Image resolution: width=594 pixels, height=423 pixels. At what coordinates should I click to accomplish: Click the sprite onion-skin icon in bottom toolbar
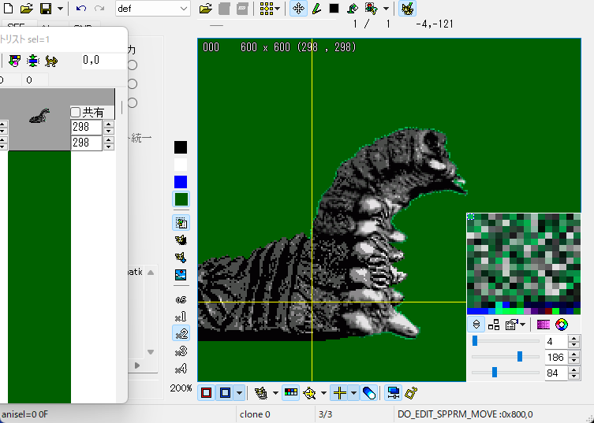pyautogui.click(x=261, y=393)
